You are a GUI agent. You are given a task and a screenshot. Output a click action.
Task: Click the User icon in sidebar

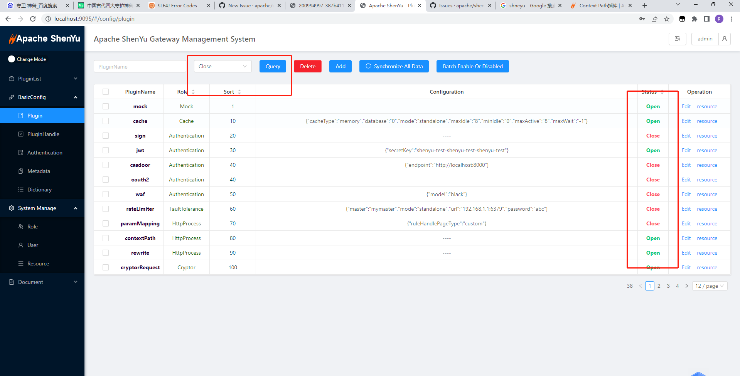[x=21, y=245]
